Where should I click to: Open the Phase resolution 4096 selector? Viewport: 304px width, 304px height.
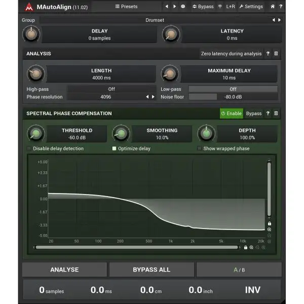tap(106, 97)
